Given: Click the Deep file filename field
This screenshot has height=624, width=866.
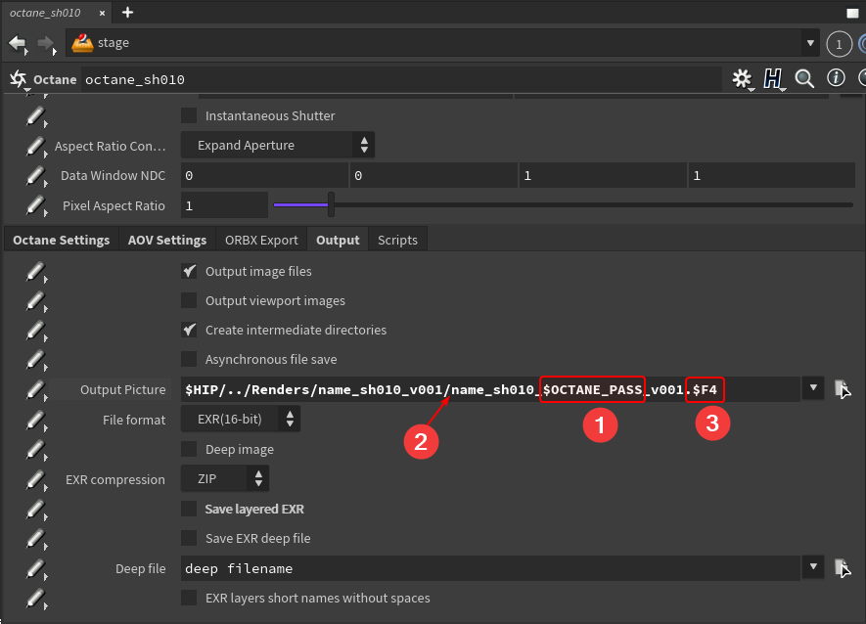Looking at the screenshot, I should pyautogui.click(x=489, y=568).
